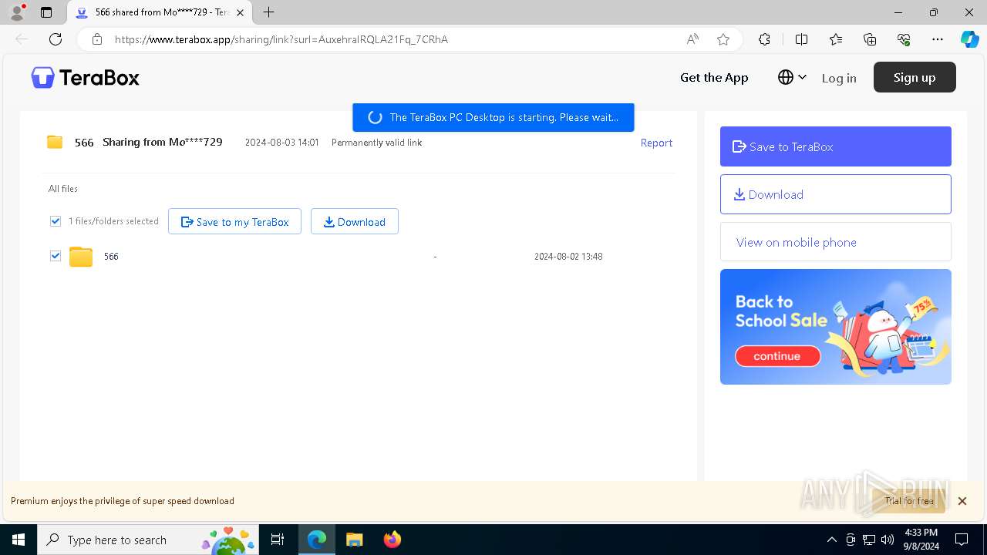Viewport: 987px width, 555px height.
Task: Open Favorites list icon
Action: point(836,39)
